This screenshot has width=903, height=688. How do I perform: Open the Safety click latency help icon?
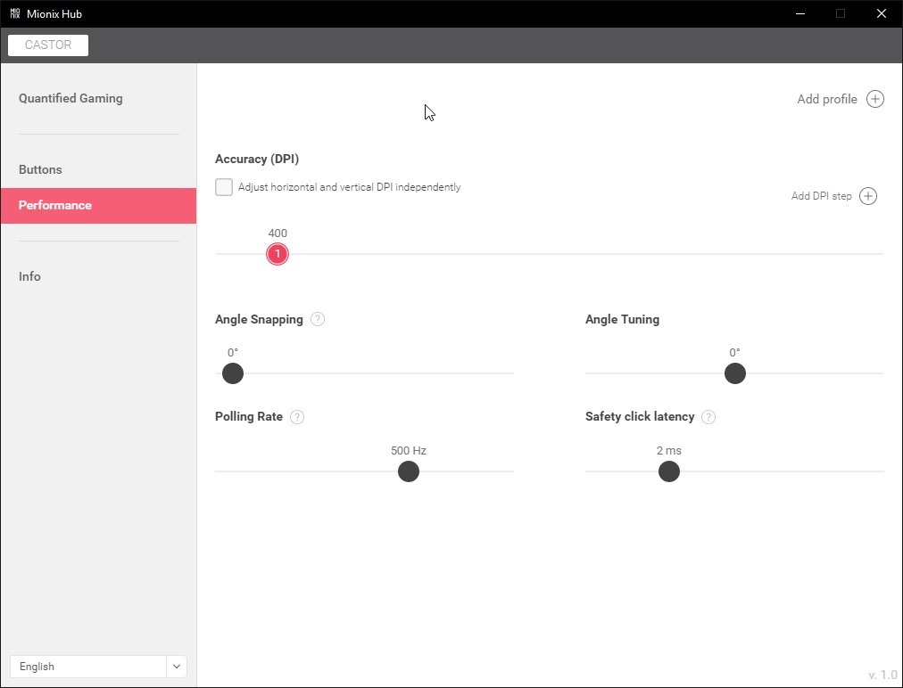[708, 417]
